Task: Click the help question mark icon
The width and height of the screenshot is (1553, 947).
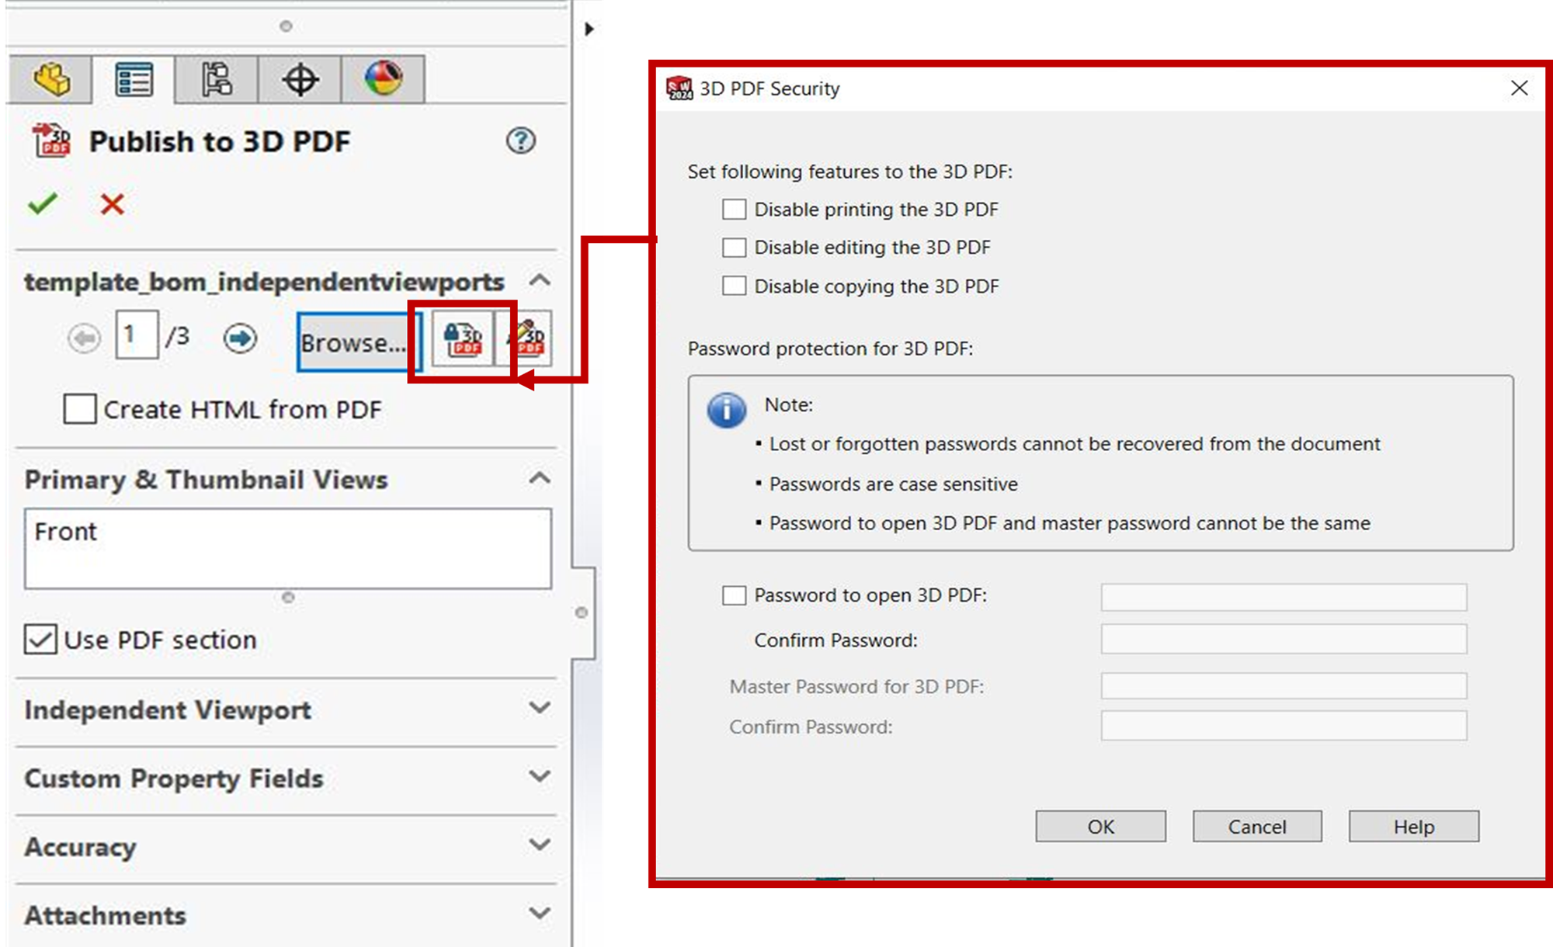Action: tap(520, 141)
